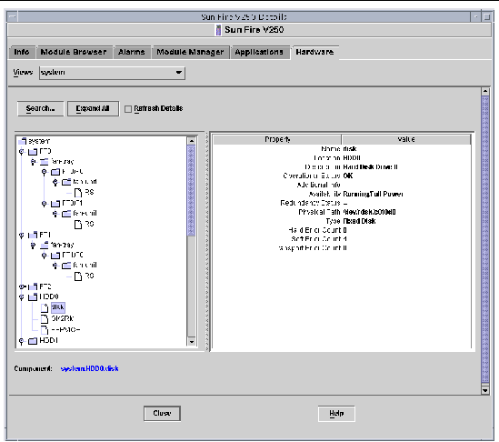The height and width of the screenshot is (442, 499).
Task: Open the Views dropdown showing system
Action: (112, 73)
